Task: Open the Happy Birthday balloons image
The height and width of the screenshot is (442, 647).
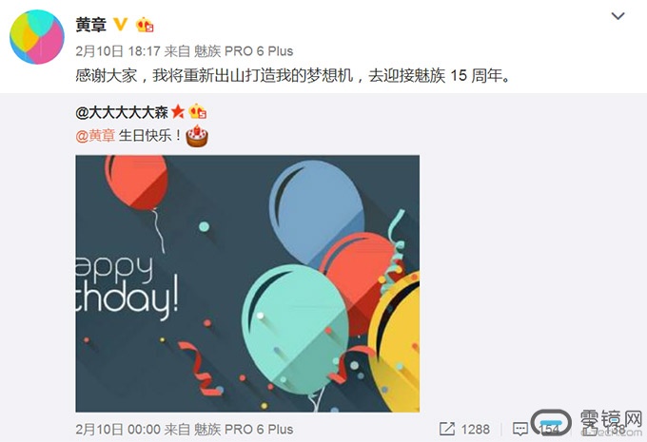Action: coord(247,283)
